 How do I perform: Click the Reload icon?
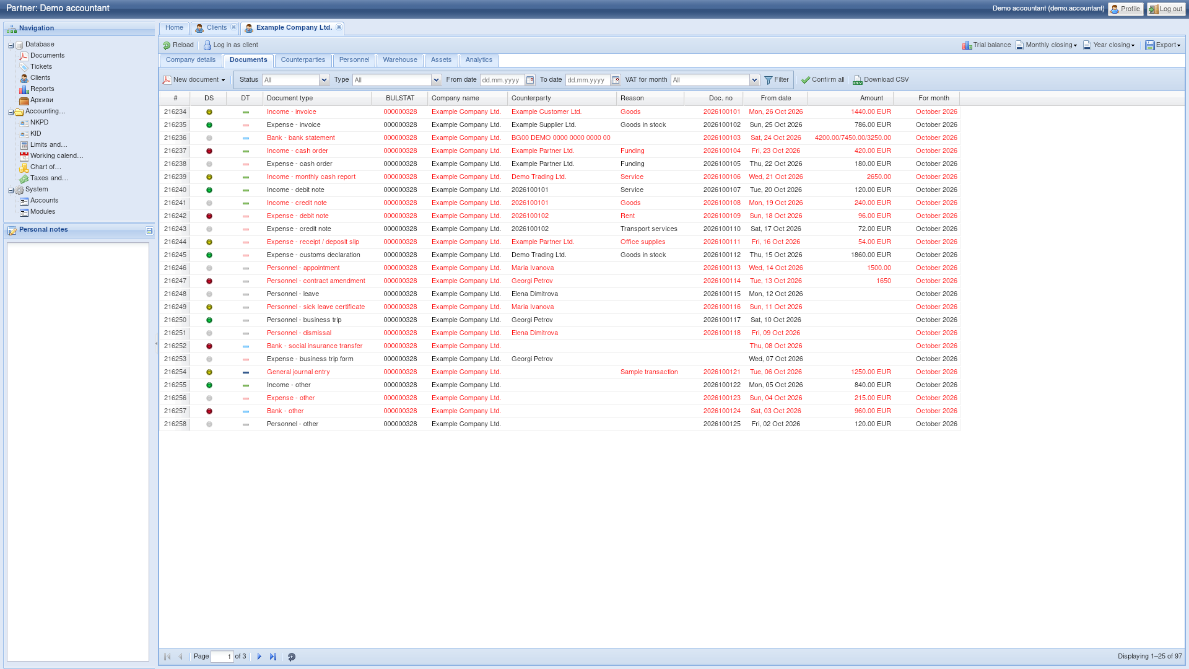coord(167,45)
